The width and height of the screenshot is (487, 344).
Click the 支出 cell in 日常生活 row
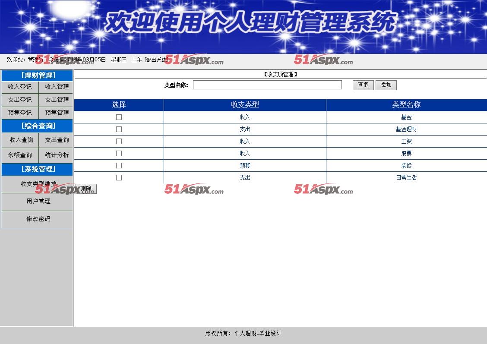click(x=245, y=177)
